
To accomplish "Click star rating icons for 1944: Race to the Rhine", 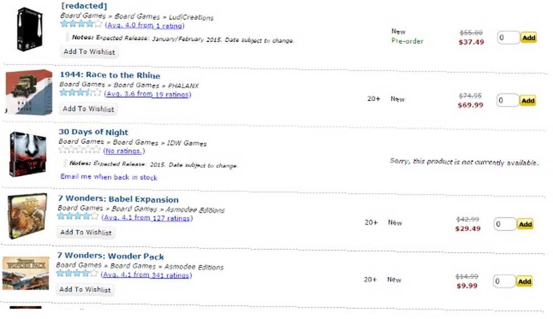I will point(80,93).
